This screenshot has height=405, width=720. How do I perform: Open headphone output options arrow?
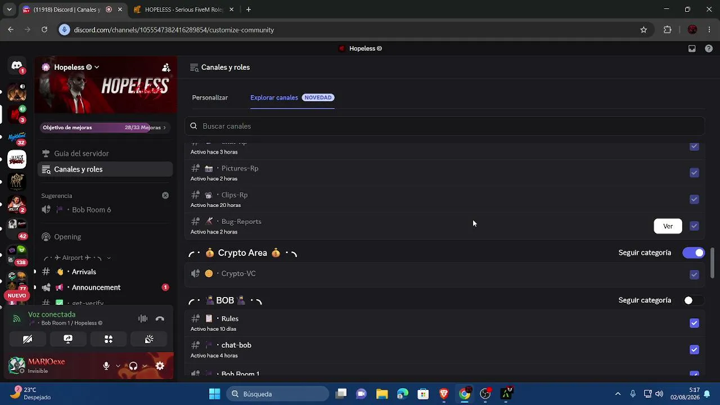point(145,366)
